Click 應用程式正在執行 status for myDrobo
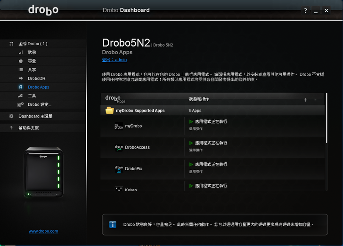343x246 pixels. coord(211,121)
